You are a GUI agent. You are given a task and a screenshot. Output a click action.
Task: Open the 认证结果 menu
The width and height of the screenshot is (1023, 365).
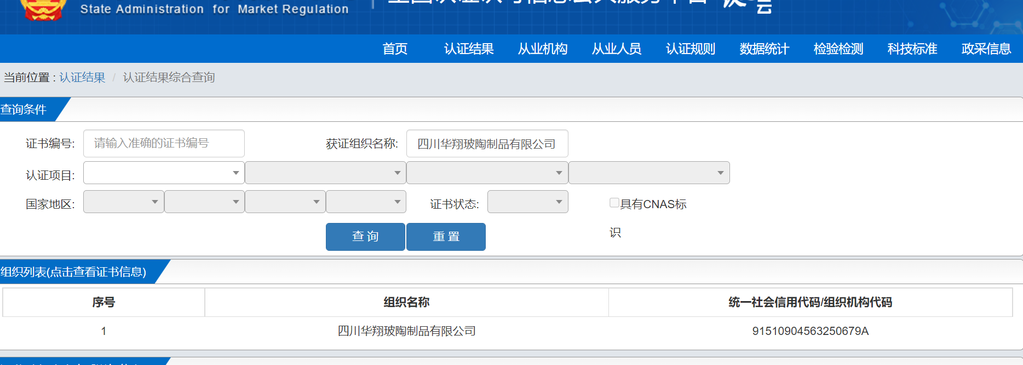pyautogui.click(x=469, y=49)
